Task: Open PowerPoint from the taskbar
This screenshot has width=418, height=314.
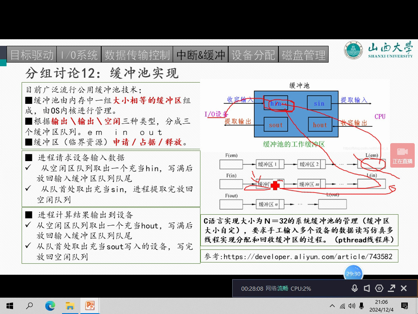Action: pos(90,305)
